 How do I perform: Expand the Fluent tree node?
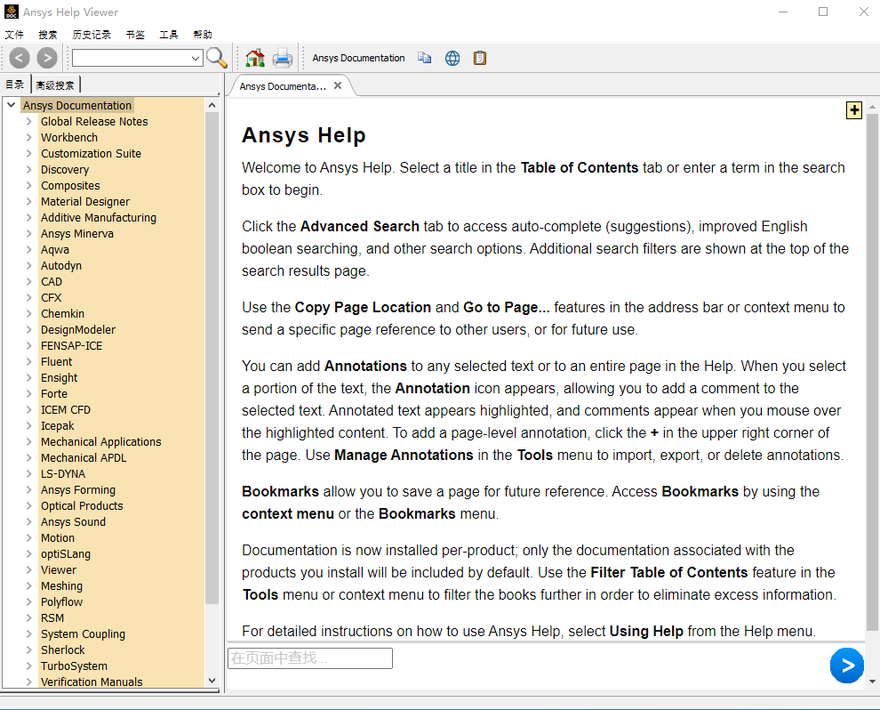click(29, 362)
